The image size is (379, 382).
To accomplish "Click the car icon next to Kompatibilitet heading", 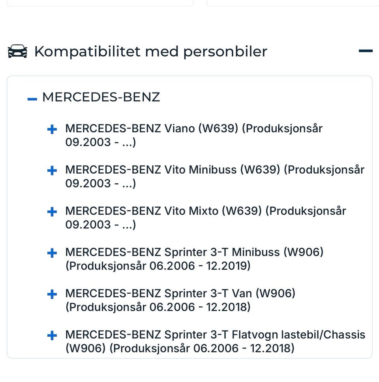I will 18,51.
